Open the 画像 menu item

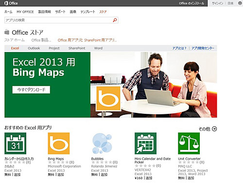click(73, 12)
